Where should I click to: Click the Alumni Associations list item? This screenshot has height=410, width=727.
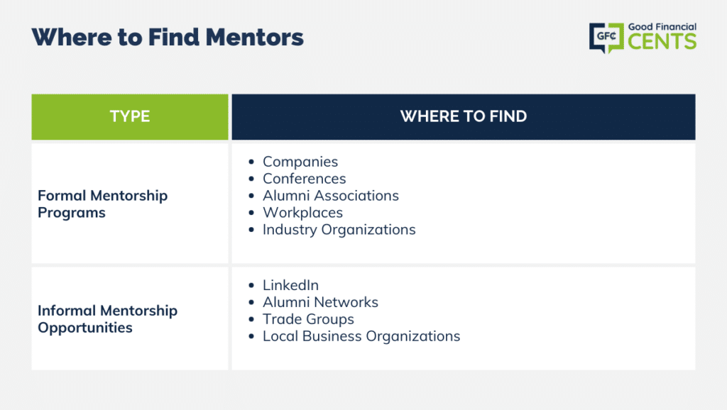(x=331, y=196)
